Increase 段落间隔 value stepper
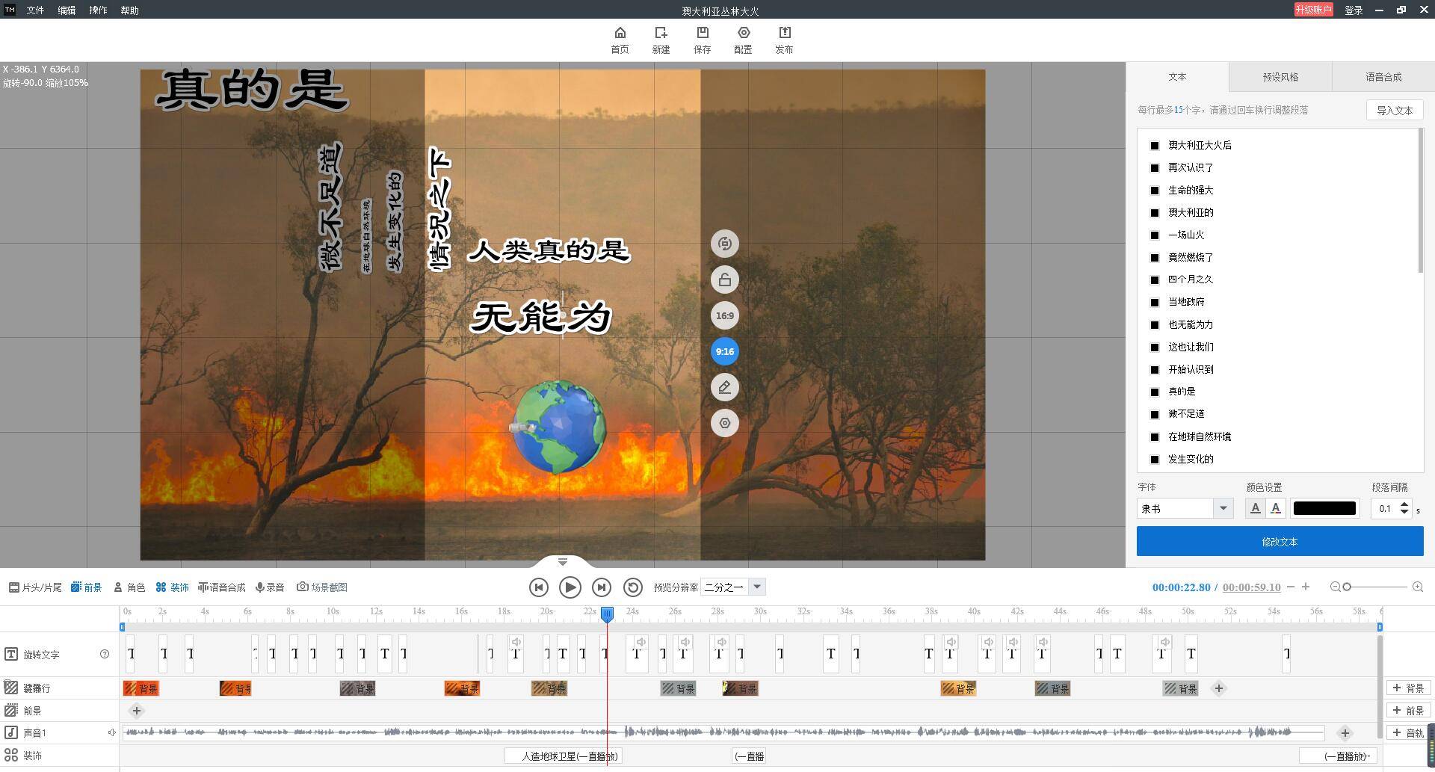1435x772 pixels. [x=1404, y=504]
